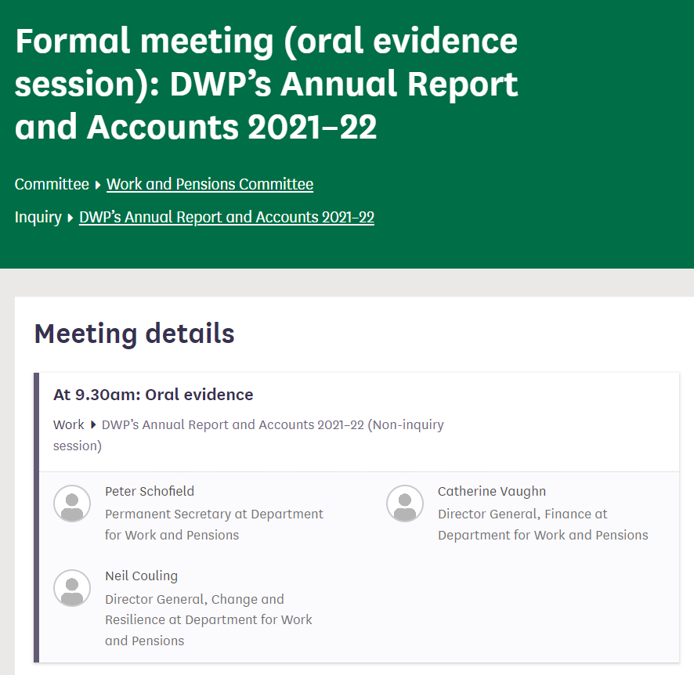Open DWP's Annual Report and Accounts inquiry link
694x675 pixels.
point(226,217)
